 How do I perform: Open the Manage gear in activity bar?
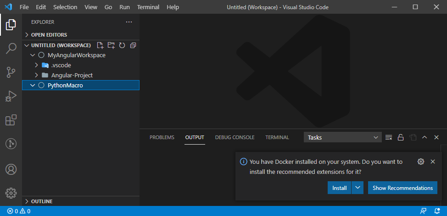click(11, 193)
